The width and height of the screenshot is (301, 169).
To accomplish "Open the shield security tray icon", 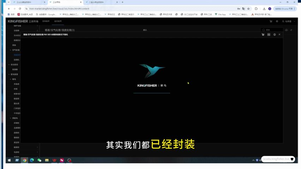I will click(x=257, y=160).
